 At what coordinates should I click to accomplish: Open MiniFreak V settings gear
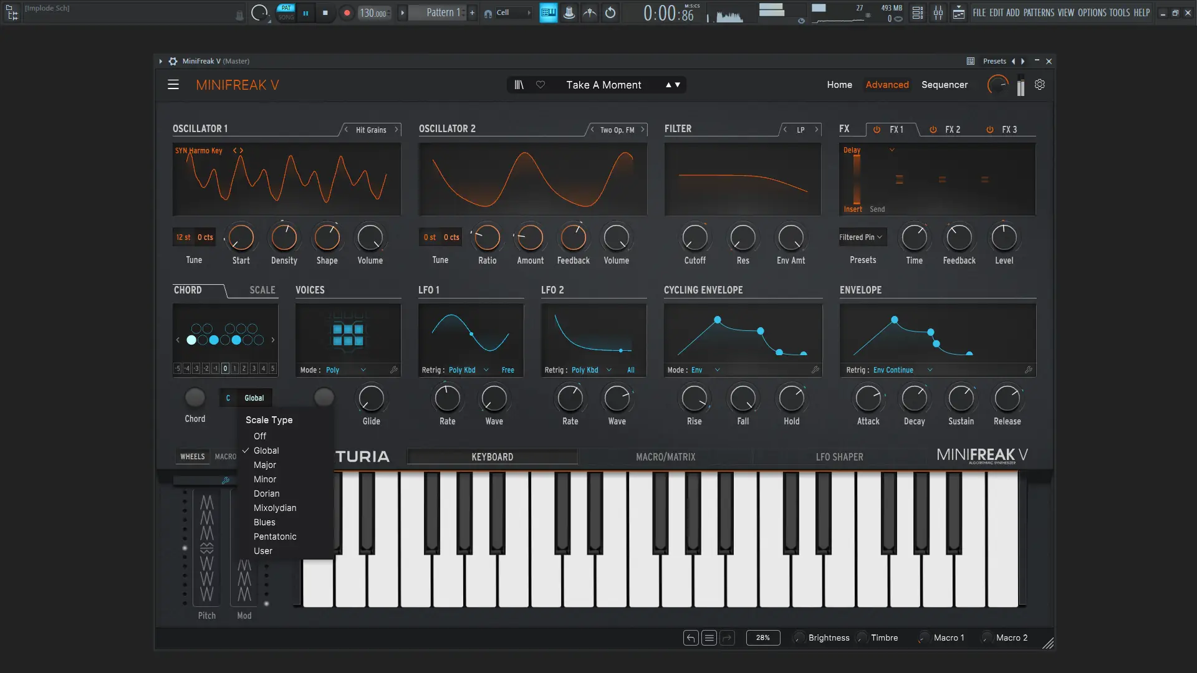(1039, 84)
